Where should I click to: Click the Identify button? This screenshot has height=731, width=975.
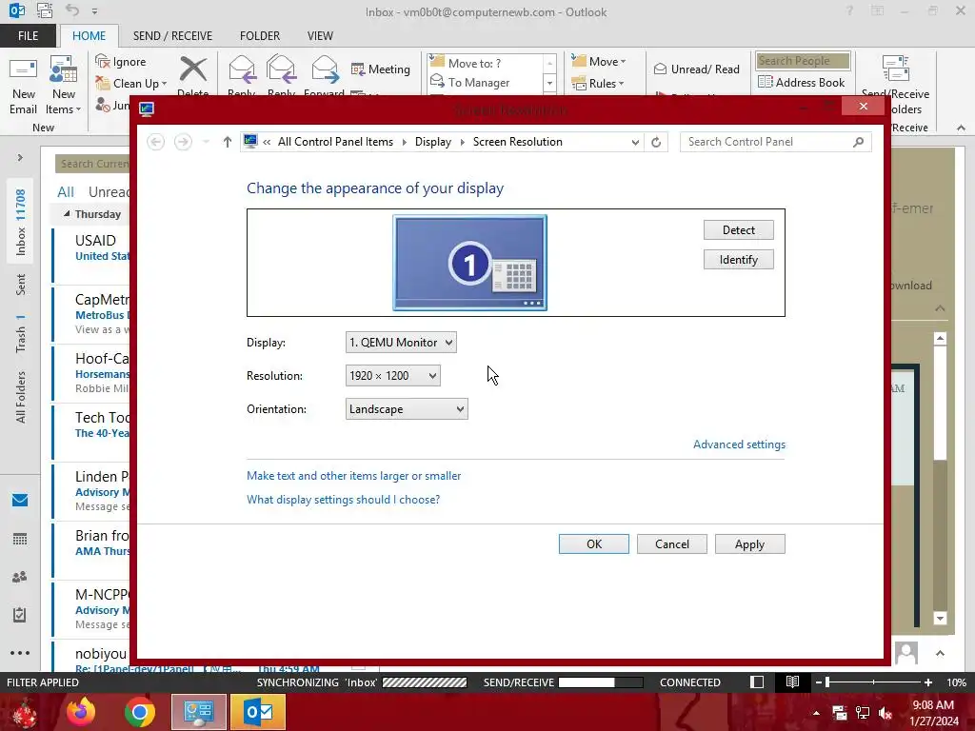[739, 260]
